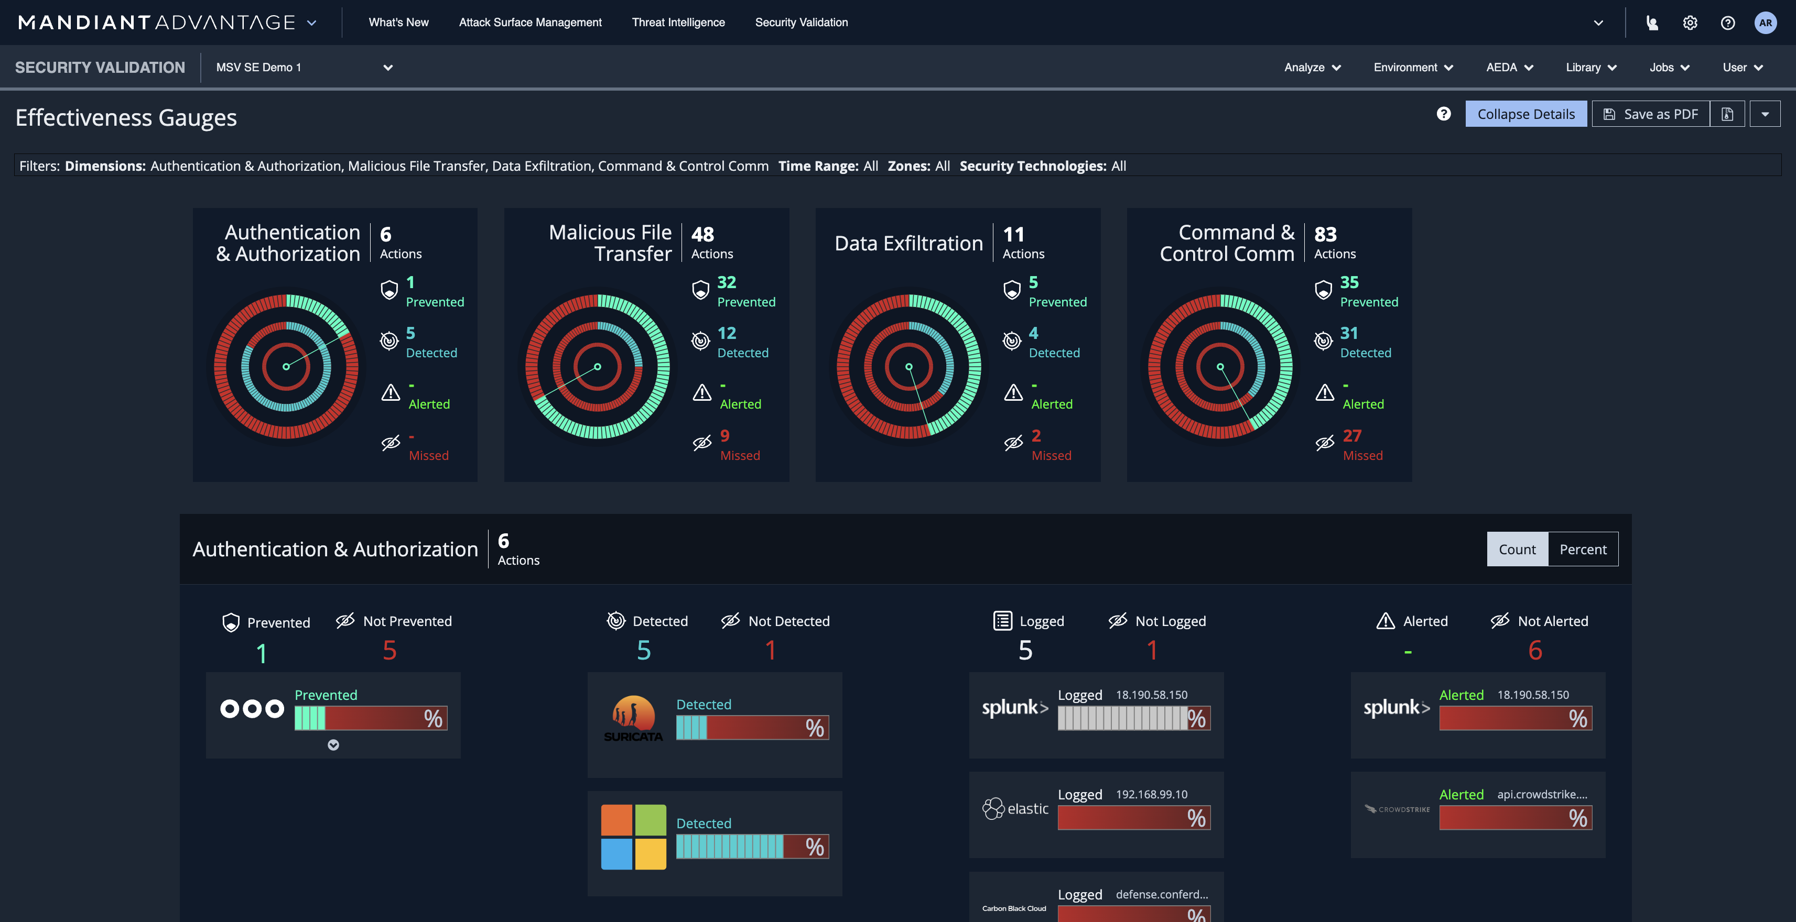Click the Collapse Details button
This screenshot has height=922, width=1796.
(x=1526, y=113)
